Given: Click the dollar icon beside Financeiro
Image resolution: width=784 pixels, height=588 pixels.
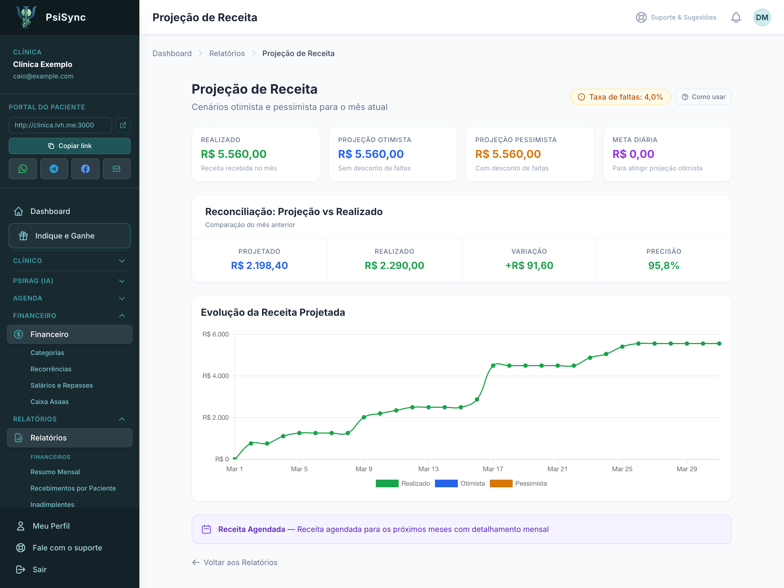Looking at the screenshot, I should [x=19, y=334].
